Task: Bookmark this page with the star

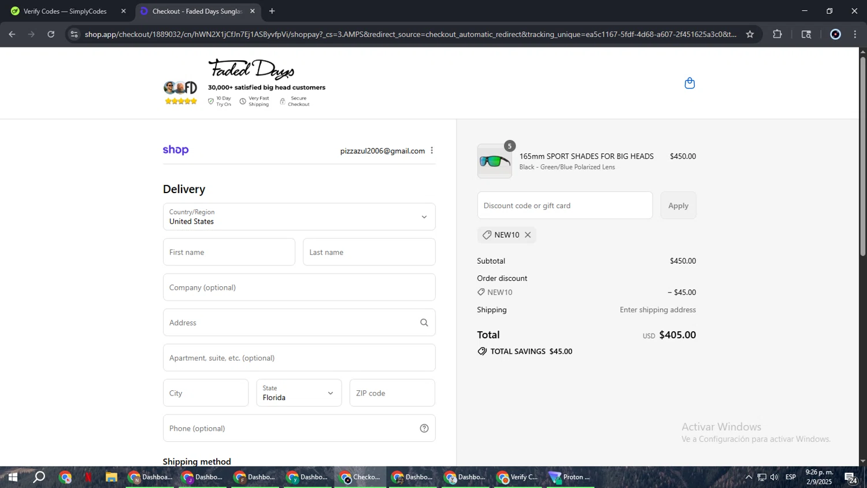Action: tap(750, 34)
